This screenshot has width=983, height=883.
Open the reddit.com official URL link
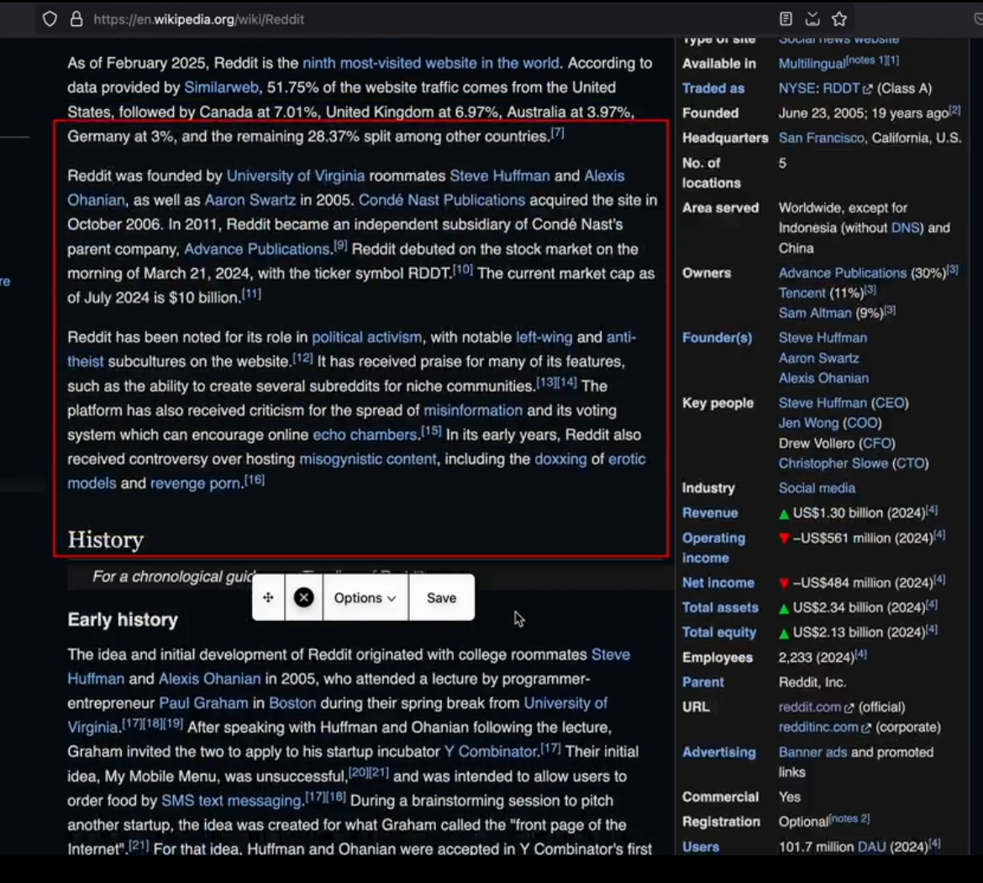click(816, 707)
